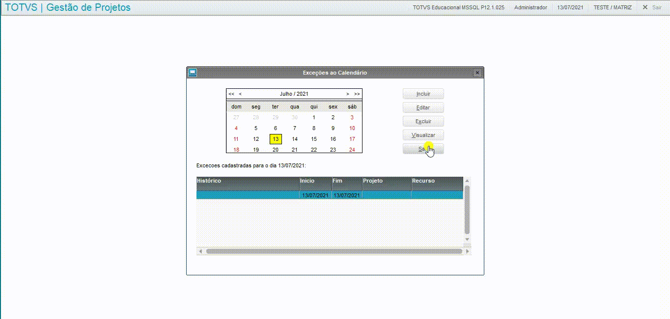Select day 23 in the calendar
Image resolution: width=670 pixels, height=319 pixels.
333,150
